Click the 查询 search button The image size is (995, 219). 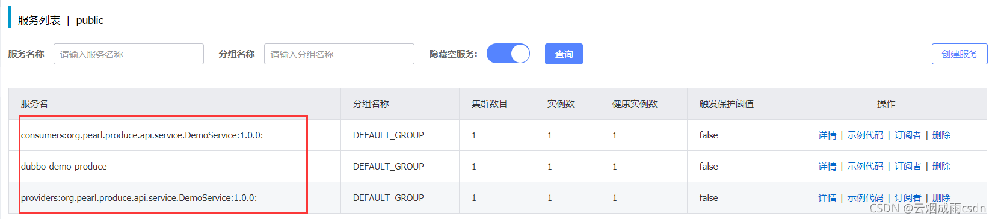pyautogui.click(x=564, y=54)
